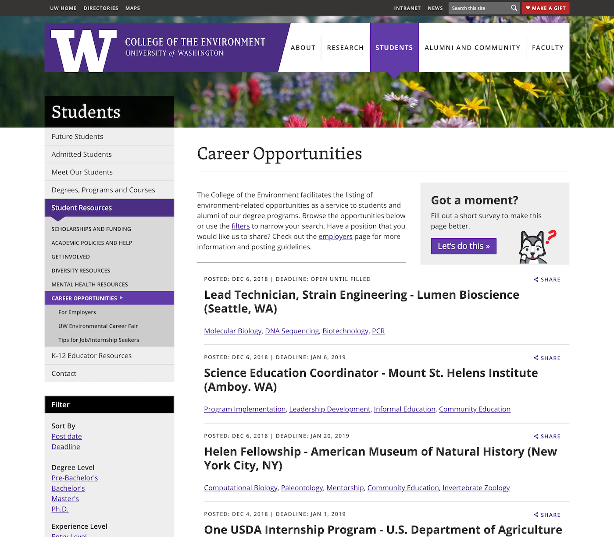Open the Intranet link
The height and width of the screenshot is (537, 614).
(407, 8)
